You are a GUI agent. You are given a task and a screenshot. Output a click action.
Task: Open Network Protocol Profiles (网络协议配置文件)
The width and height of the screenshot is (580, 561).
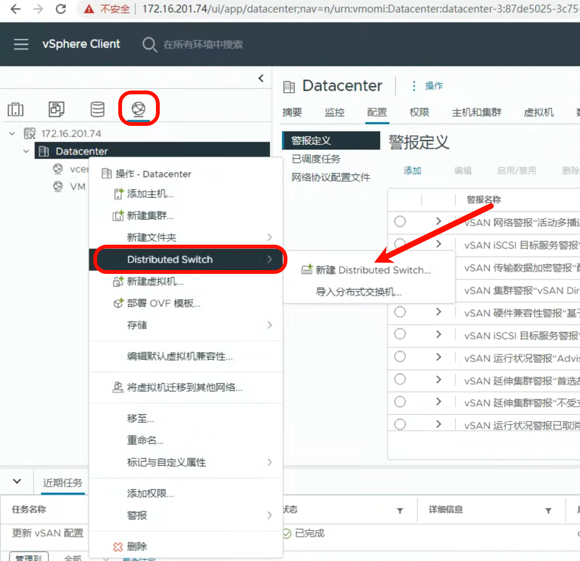click(331, 177)
